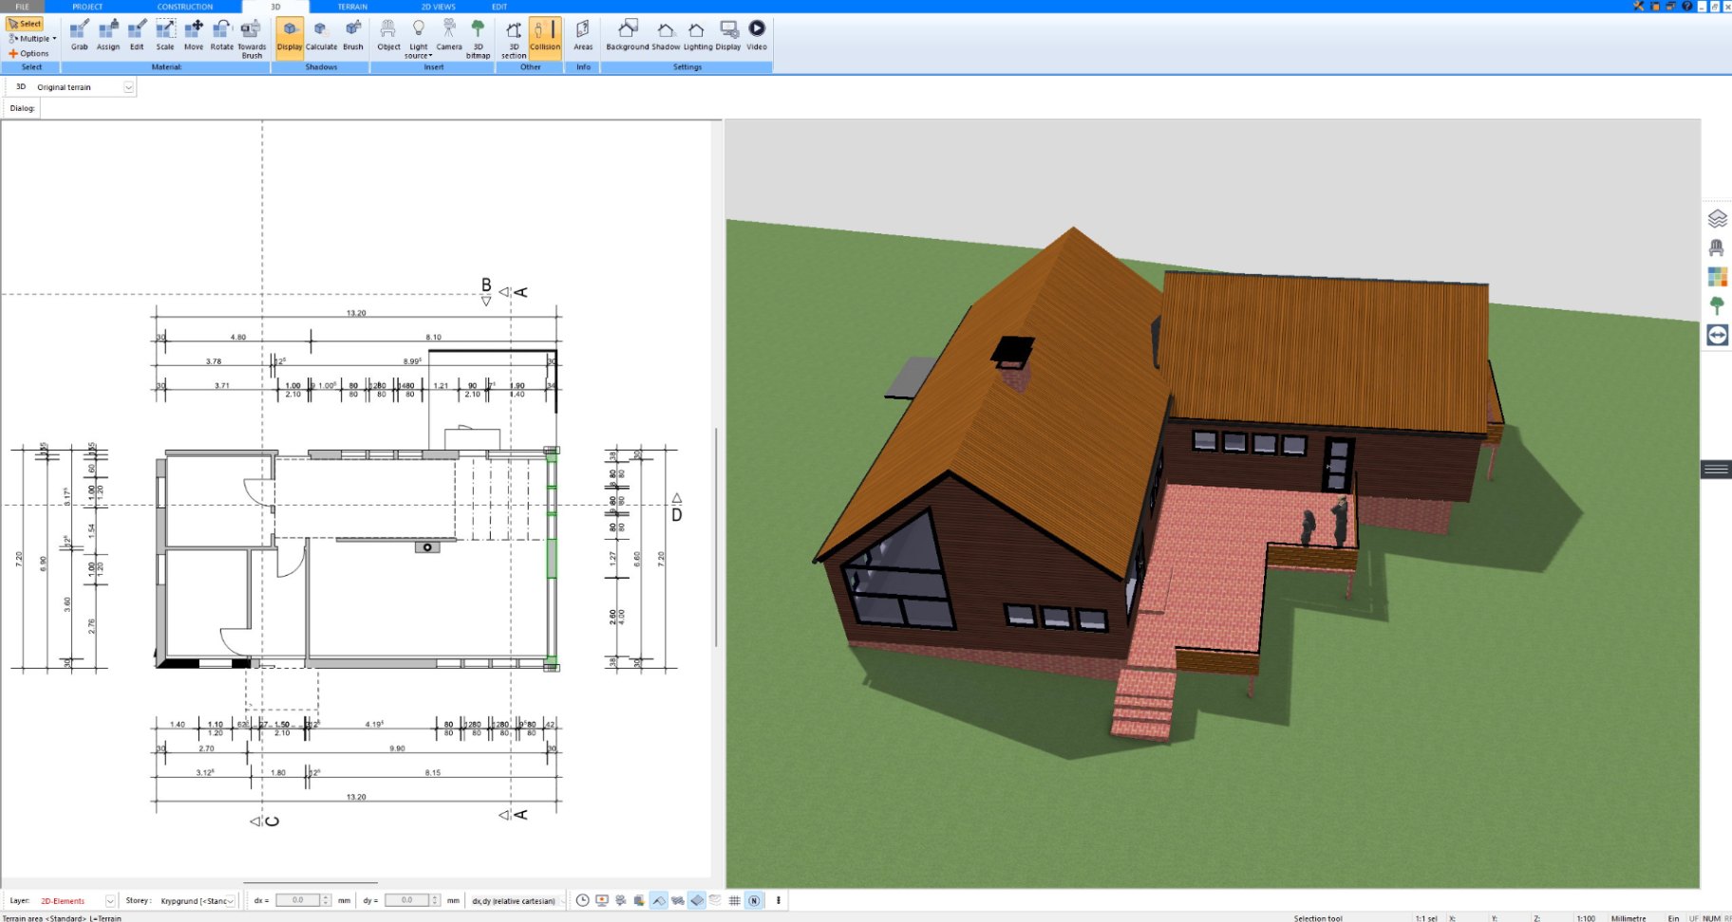Click the dx value stepper arrows

click(326, 900)
